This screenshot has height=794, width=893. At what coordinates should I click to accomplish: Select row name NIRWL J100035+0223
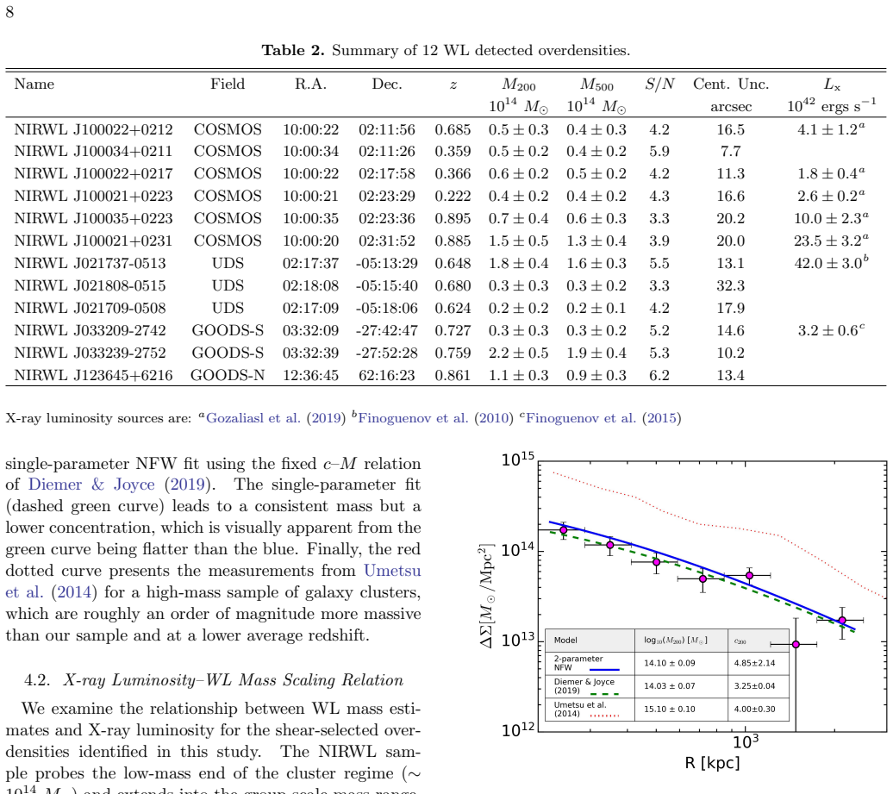(93, 219)
